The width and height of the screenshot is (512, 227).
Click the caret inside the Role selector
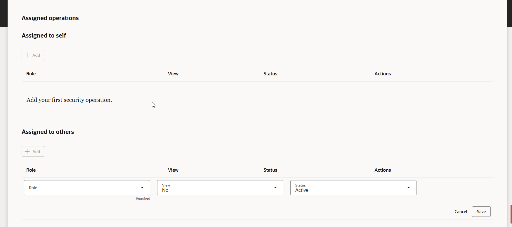pyautogui.click(x=142, y=188)
